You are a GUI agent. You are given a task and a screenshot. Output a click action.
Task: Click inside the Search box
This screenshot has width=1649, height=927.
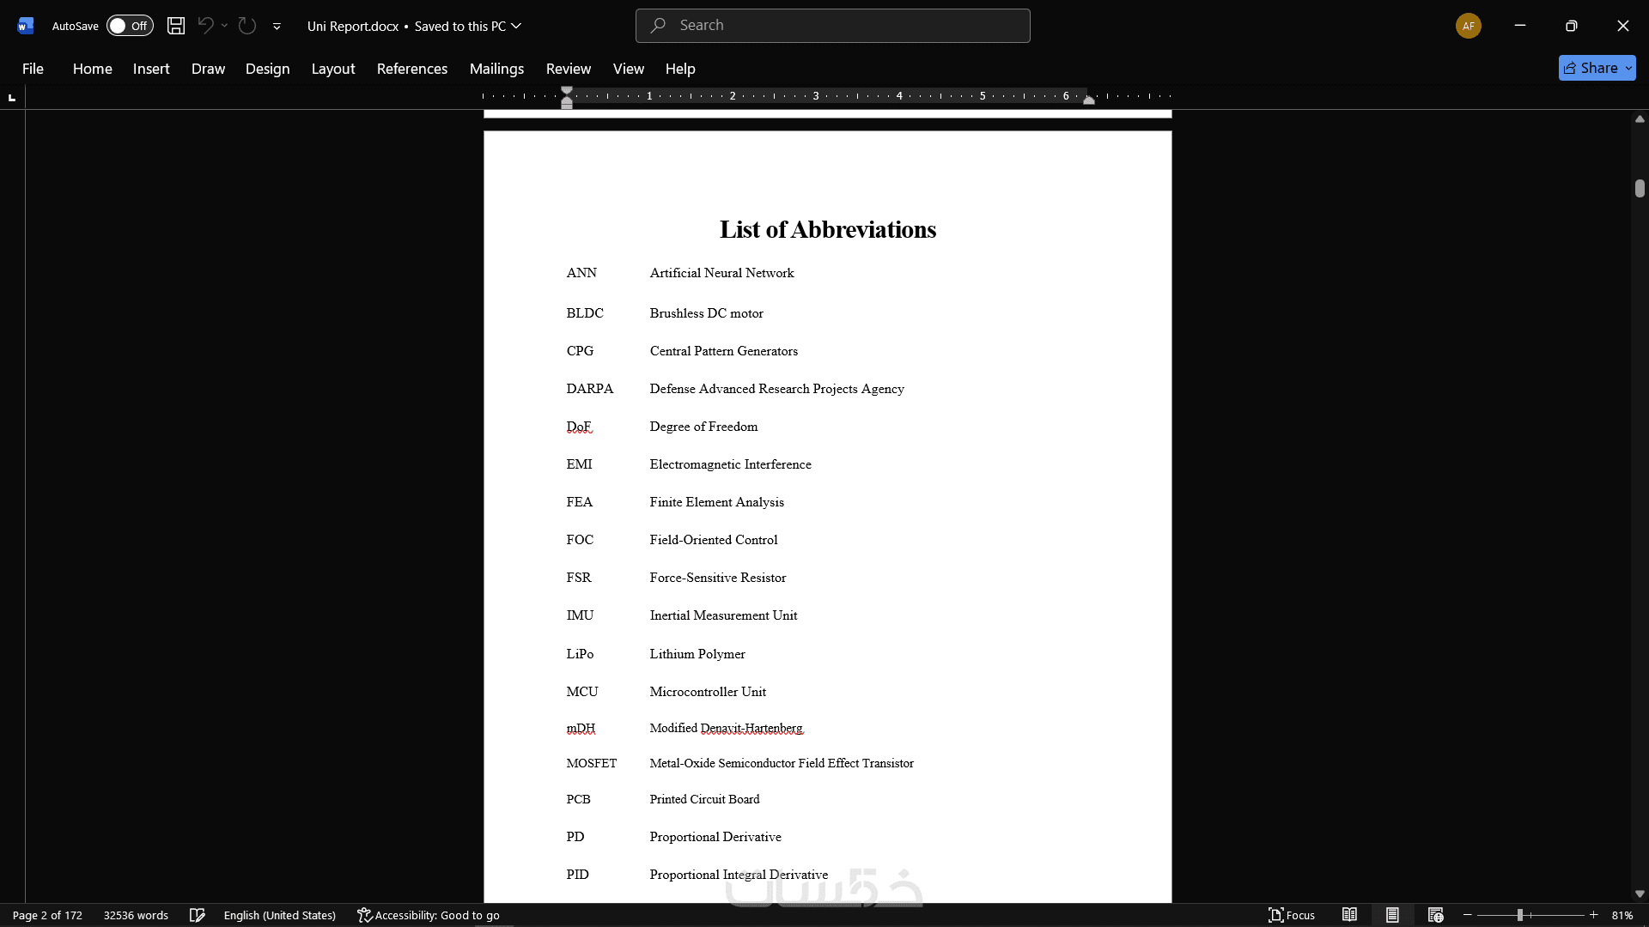[x=832, y=26]
